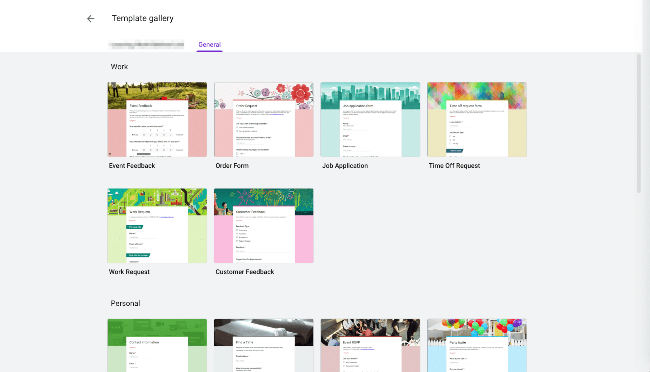Click the Event Feedback template icon
Viewport: 650px width, 372px height.
157,119
